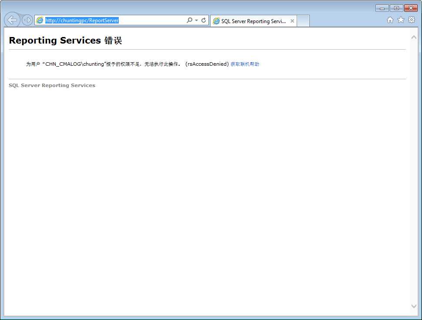Click the SQL Server Reporting Services footer text
The image size is (422, 320).
52,85
